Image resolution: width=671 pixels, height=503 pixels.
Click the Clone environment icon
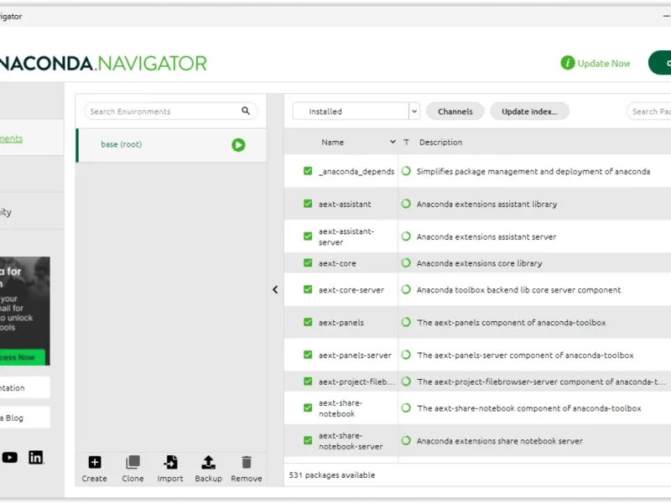coord(133,463)
